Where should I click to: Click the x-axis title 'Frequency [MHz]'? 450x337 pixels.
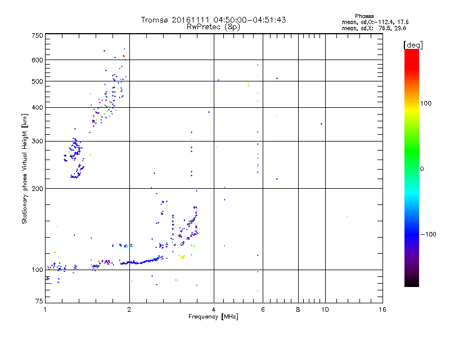[x=213, y=317]
